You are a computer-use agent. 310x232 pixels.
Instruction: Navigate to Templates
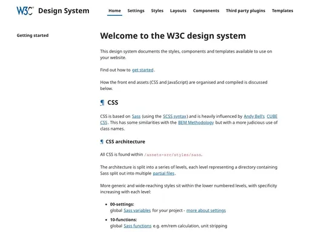pyautogui.click(x=282, y=11)
